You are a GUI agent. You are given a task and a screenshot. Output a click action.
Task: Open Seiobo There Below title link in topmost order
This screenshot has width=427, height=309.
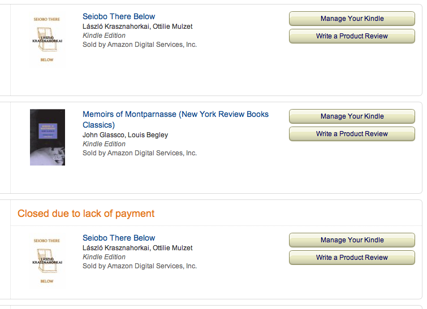(x=119, y=16)
